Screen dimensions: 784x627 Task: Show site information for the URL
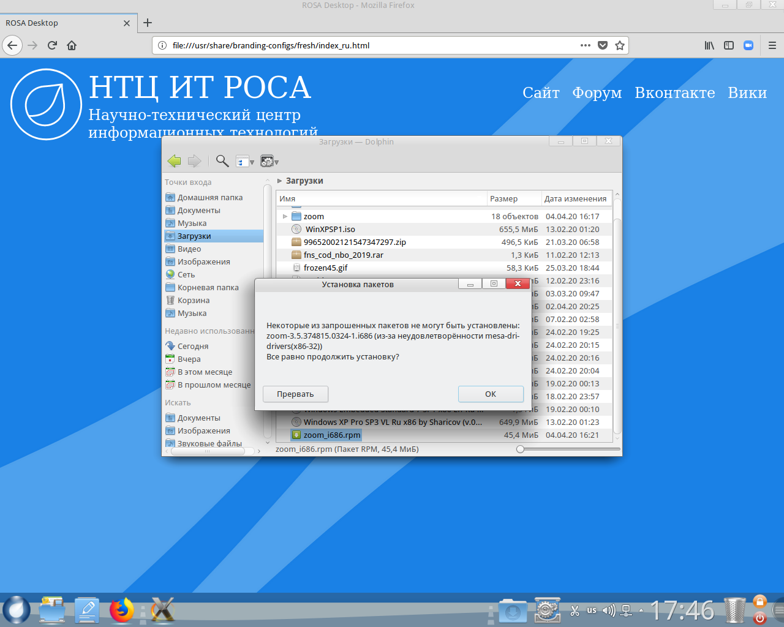point(162,45)
